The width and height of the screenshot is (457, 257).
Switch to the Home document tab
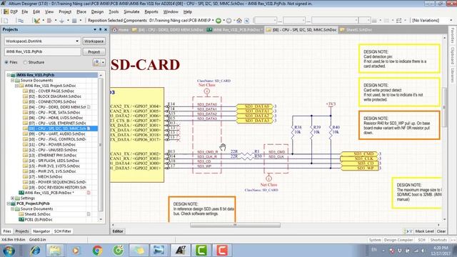tap(121, 30)
